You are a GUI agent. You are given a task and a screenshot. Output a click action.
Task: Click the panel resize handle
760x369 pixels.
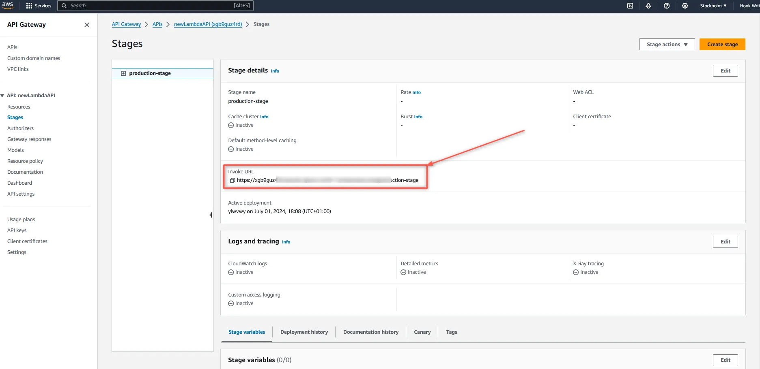211,215
